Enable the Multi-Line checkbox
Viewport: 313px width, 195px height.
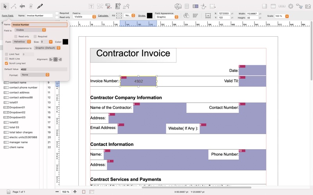click(x=6, y=59)
